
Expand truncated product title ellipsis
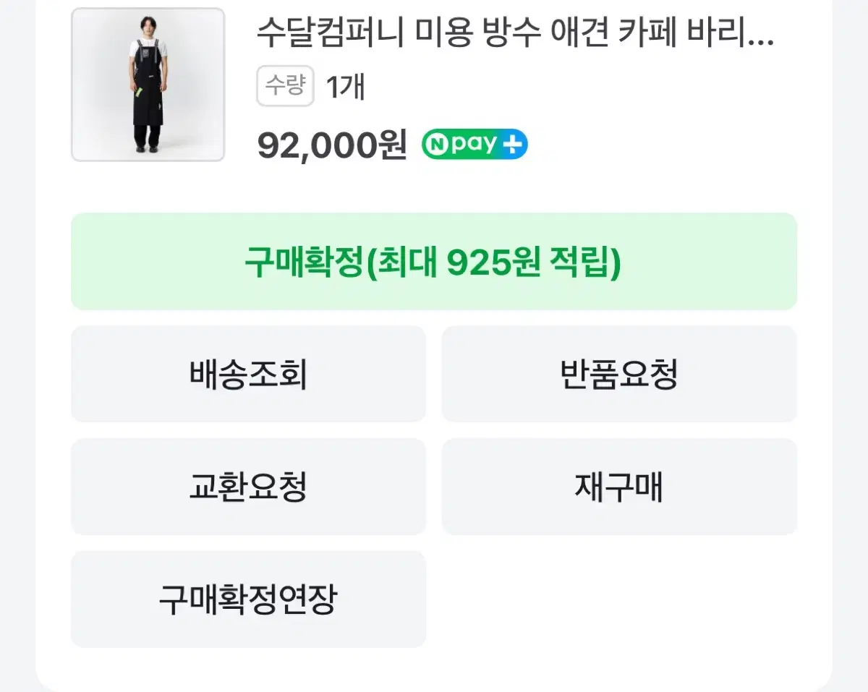(759, 38)
